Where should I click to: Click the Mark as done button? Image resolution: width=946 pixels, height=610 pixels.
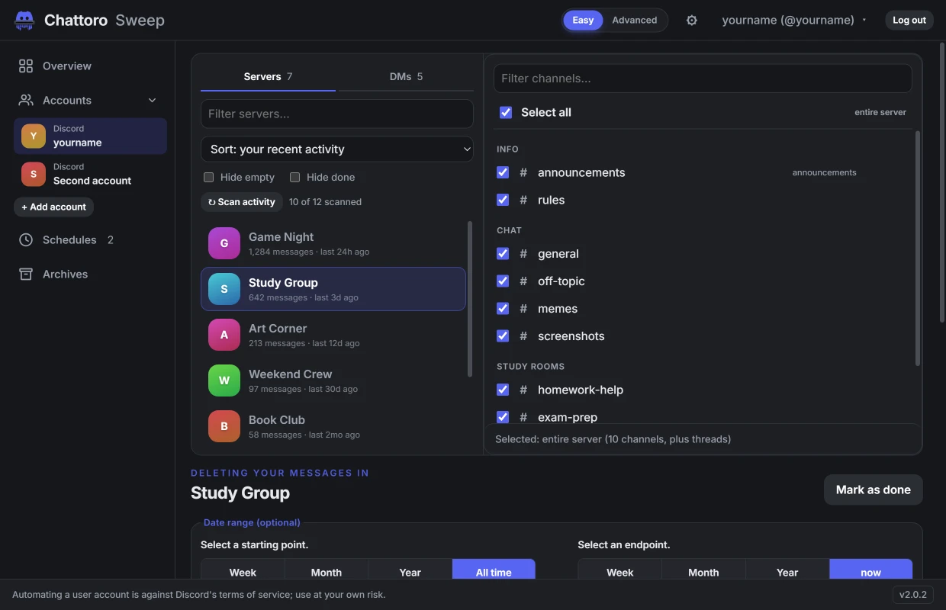(x=874, y=490)
